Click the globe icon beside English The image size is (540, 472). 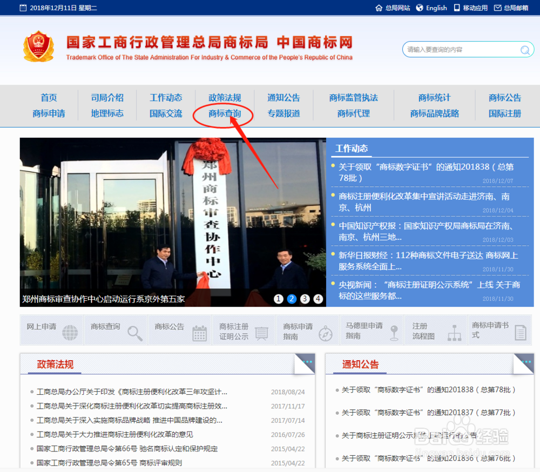click(x=420, y=8)
